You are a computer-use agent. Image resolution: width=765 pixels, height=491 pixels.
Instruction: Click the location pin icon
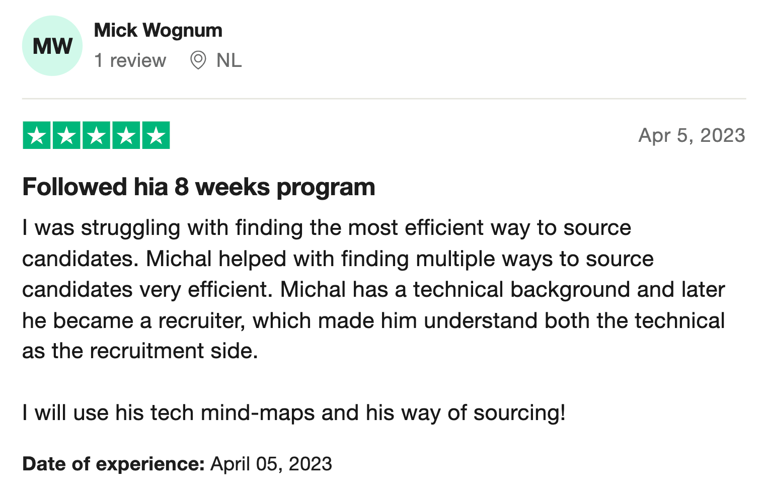[x=198, y=60]
